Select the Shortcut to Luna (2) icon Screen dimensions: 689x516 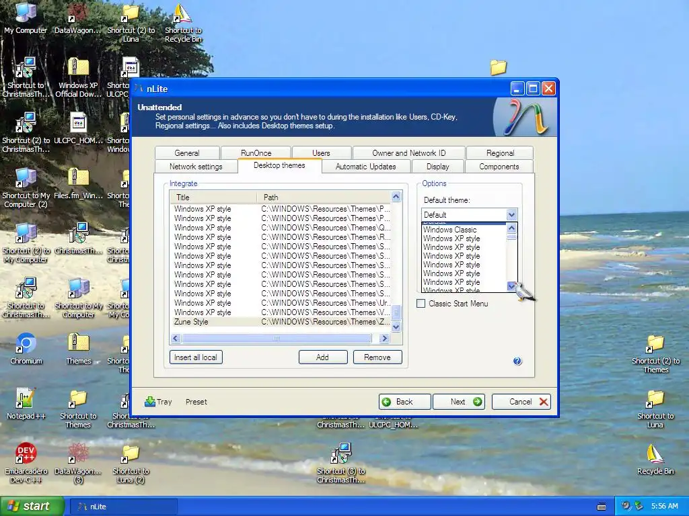tap(131, 464)
